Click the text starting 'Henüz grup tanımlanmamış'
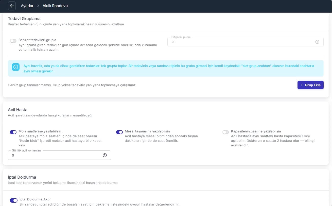The image size is (332, 206). tap(72, 85)
